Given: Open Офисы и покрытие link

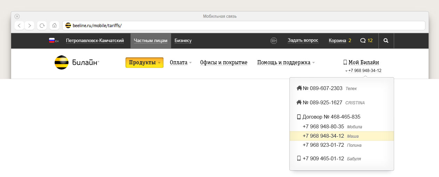Looking at the screenshot, I should [224, 63].
